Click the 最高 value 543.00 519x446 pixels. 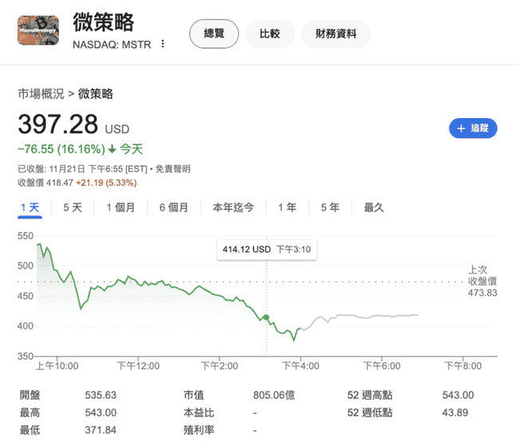tap(101, 412)
